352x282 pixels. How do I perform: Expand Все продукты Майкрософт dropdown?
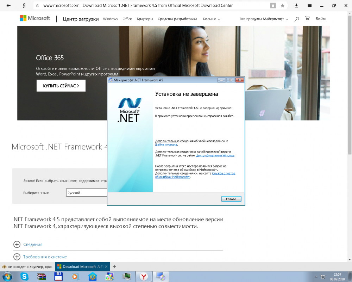point(264,19)
